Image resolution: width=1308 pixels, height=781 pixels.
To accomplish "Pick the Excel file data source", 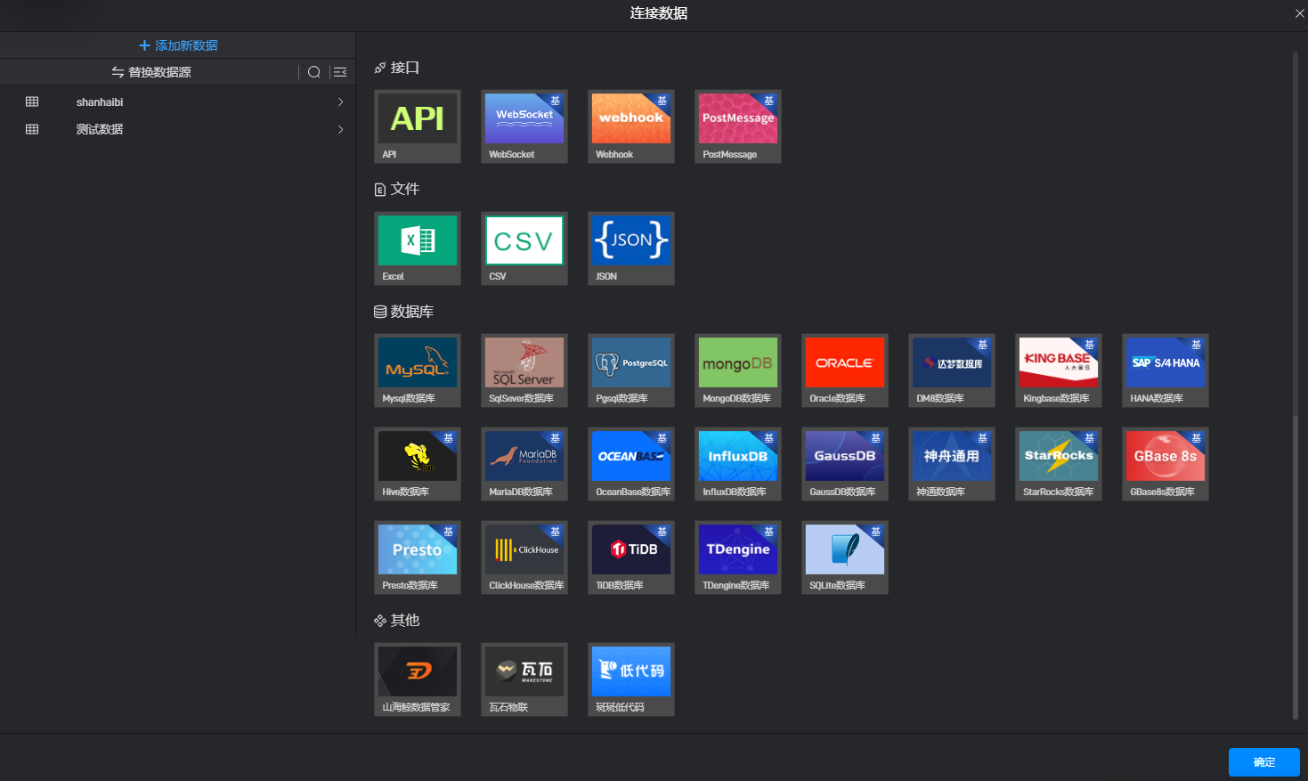I will tap(417, 248).
